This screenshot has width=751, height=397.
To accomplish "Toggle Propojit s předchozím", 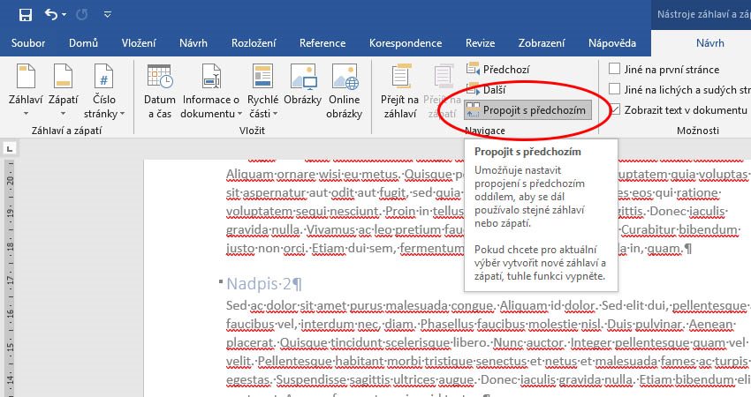I will click(x=527, y=110).
